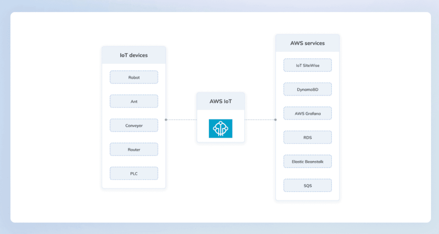This screenshot has height=234, width=439.
Task: Click the RDS service box
Action: coord(308,137)
